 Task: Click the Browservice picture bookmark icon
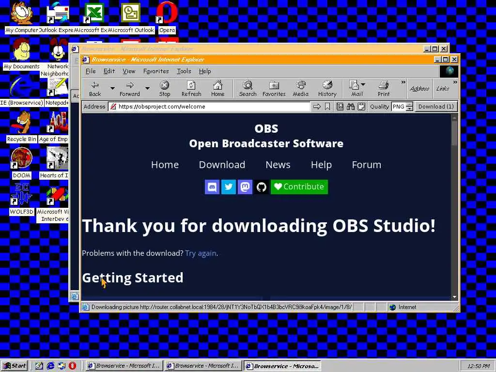click(x=340, y=107)
